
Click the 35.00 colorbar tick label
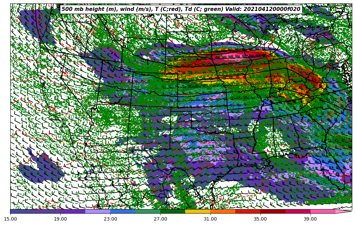coord(260,219)
